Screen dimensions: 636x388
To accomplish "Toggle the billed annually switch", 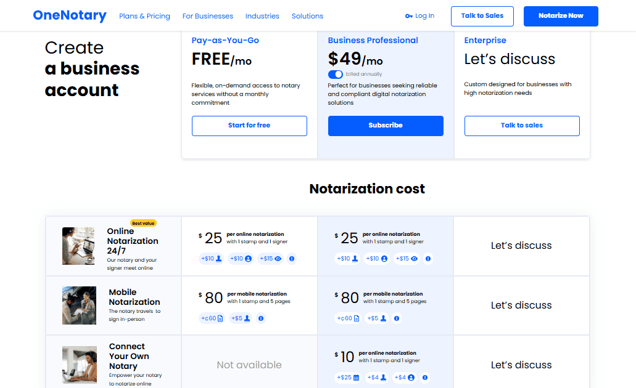I will pyautogui.click(x=336, y=74).
